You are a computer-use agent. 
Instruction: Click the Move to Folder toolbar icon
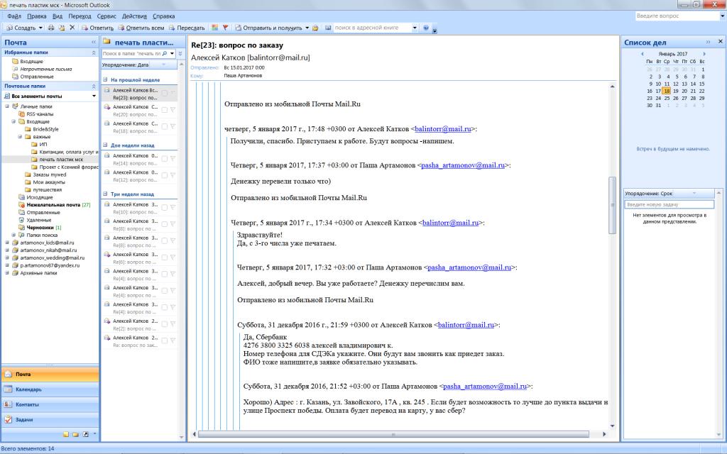coord(61,28)
